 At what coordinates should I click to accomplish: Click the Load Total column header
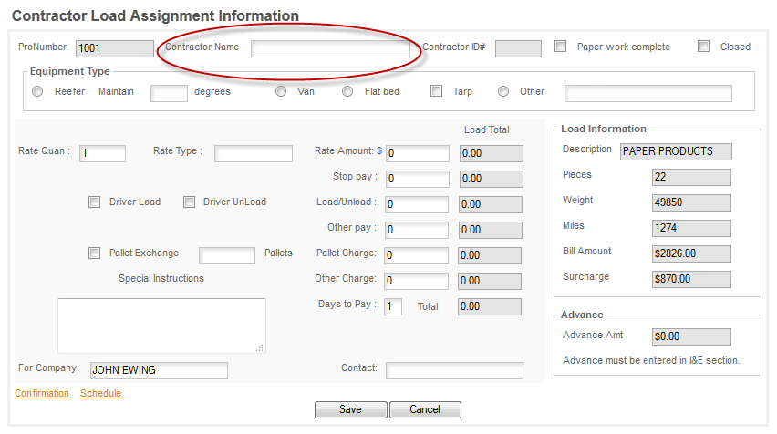click(487, 129)
